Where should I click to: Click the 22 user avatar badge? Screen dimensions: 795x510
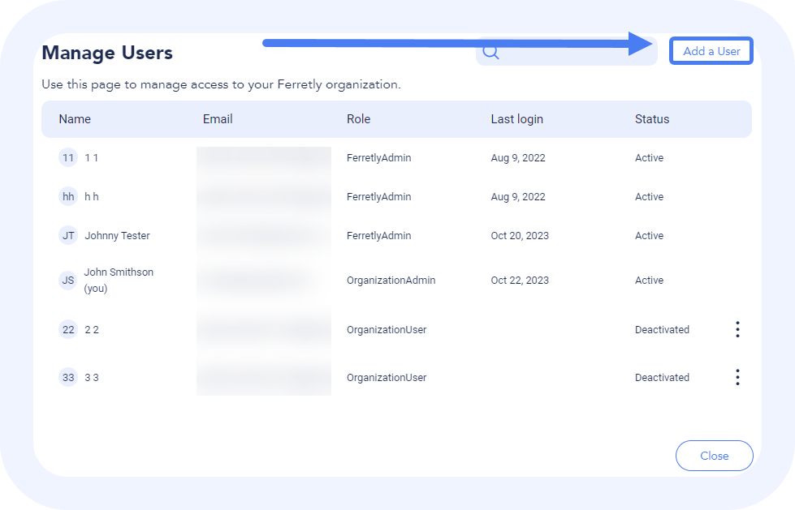(68, 330)
